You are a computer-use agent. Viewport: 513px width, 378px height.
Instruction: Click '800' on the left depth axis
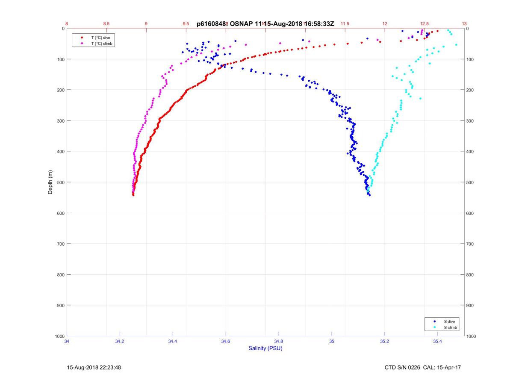coord(61,275)
